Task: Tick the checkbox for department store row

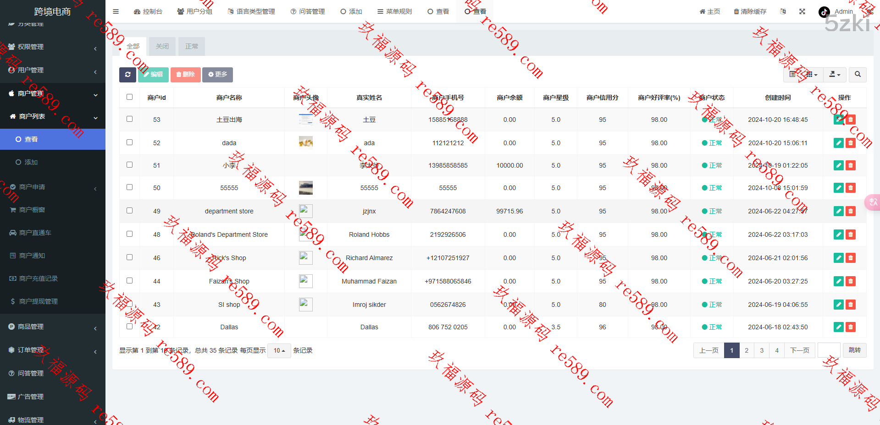Action: coord(129,211)
